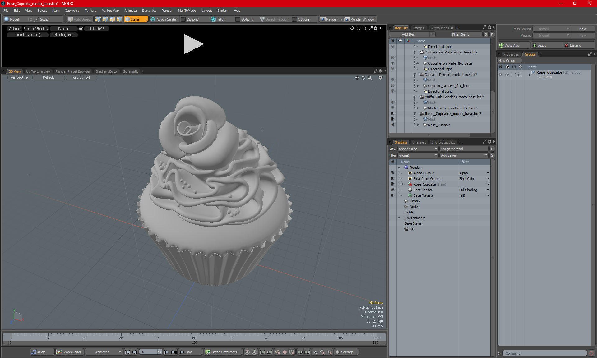
Task: Click the Command input field
Action: [x=545, y=353]
